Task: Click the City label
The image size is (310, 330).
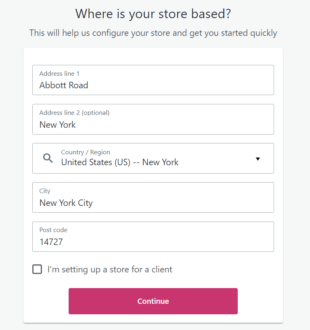Action: (x=45, y=191)
